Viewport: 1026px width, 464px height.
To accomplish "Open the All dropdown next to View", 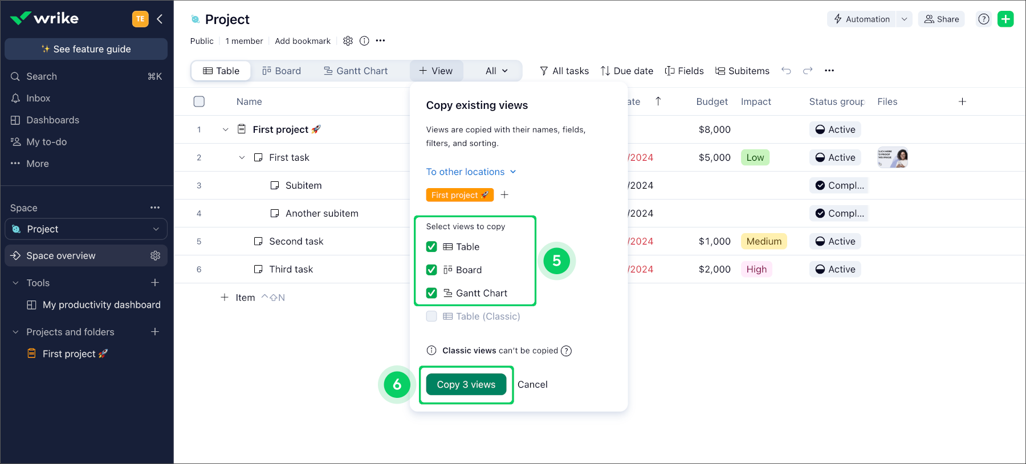I will pyautogui.click(x=496, y=71).
